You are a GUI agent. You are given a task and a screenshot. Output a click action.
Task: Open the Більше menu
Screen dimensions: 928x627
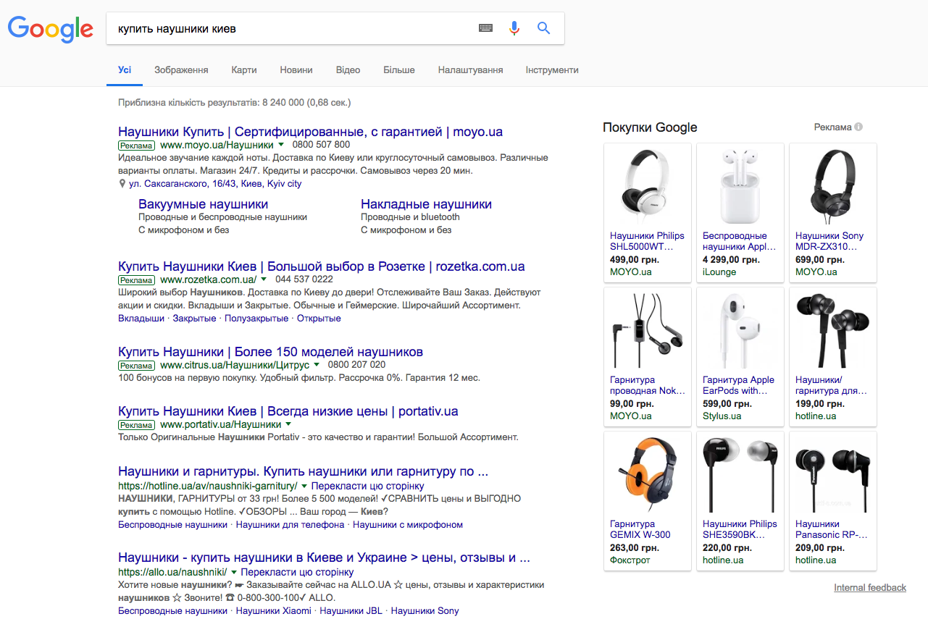click(399, 70)
